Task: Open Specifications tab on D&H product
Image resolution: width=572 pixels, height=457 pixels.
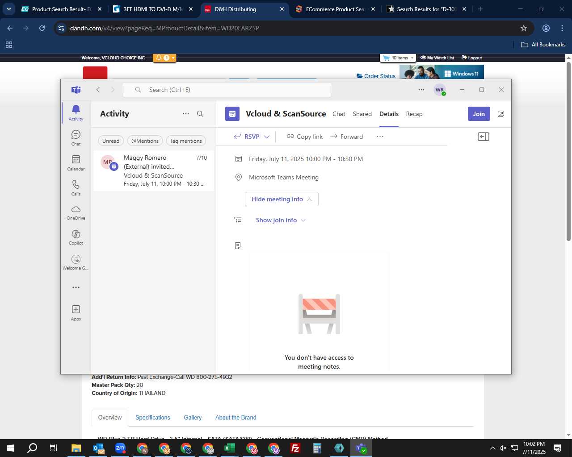Action: [x=153, y=418]
